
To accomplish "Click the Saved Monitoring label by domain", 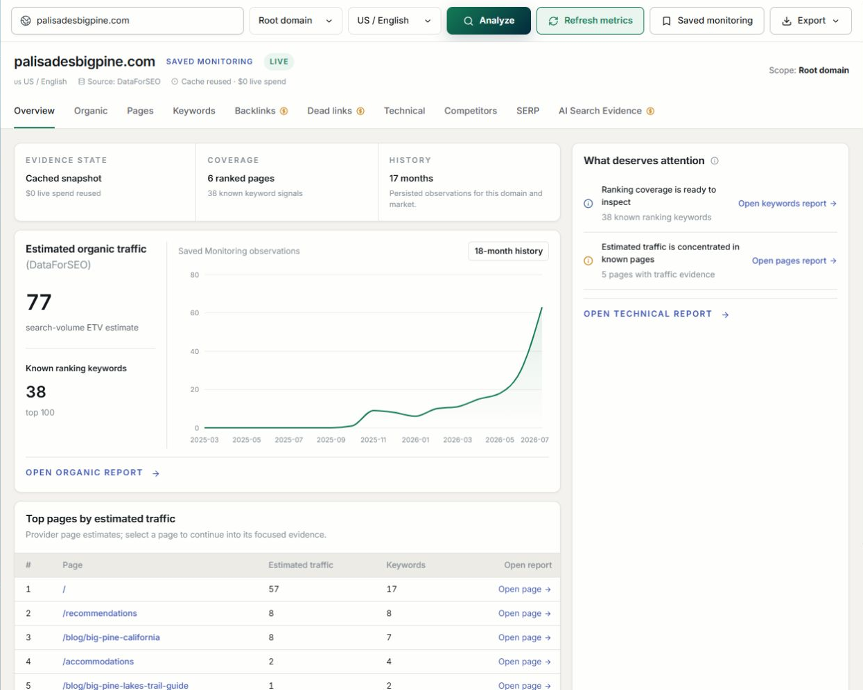I will (x=209, y=62).
